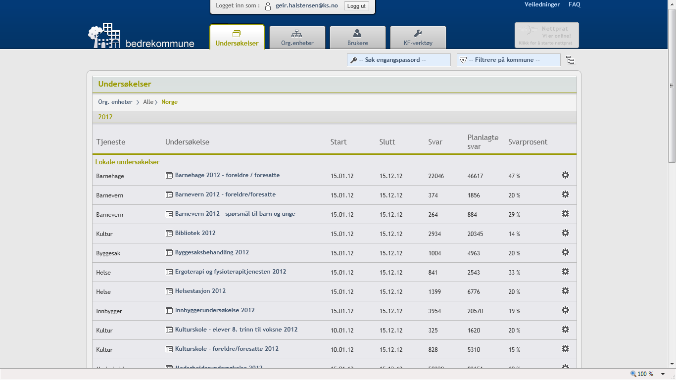Click Start column header
676x380 pixels.
(x=338, y=142)
